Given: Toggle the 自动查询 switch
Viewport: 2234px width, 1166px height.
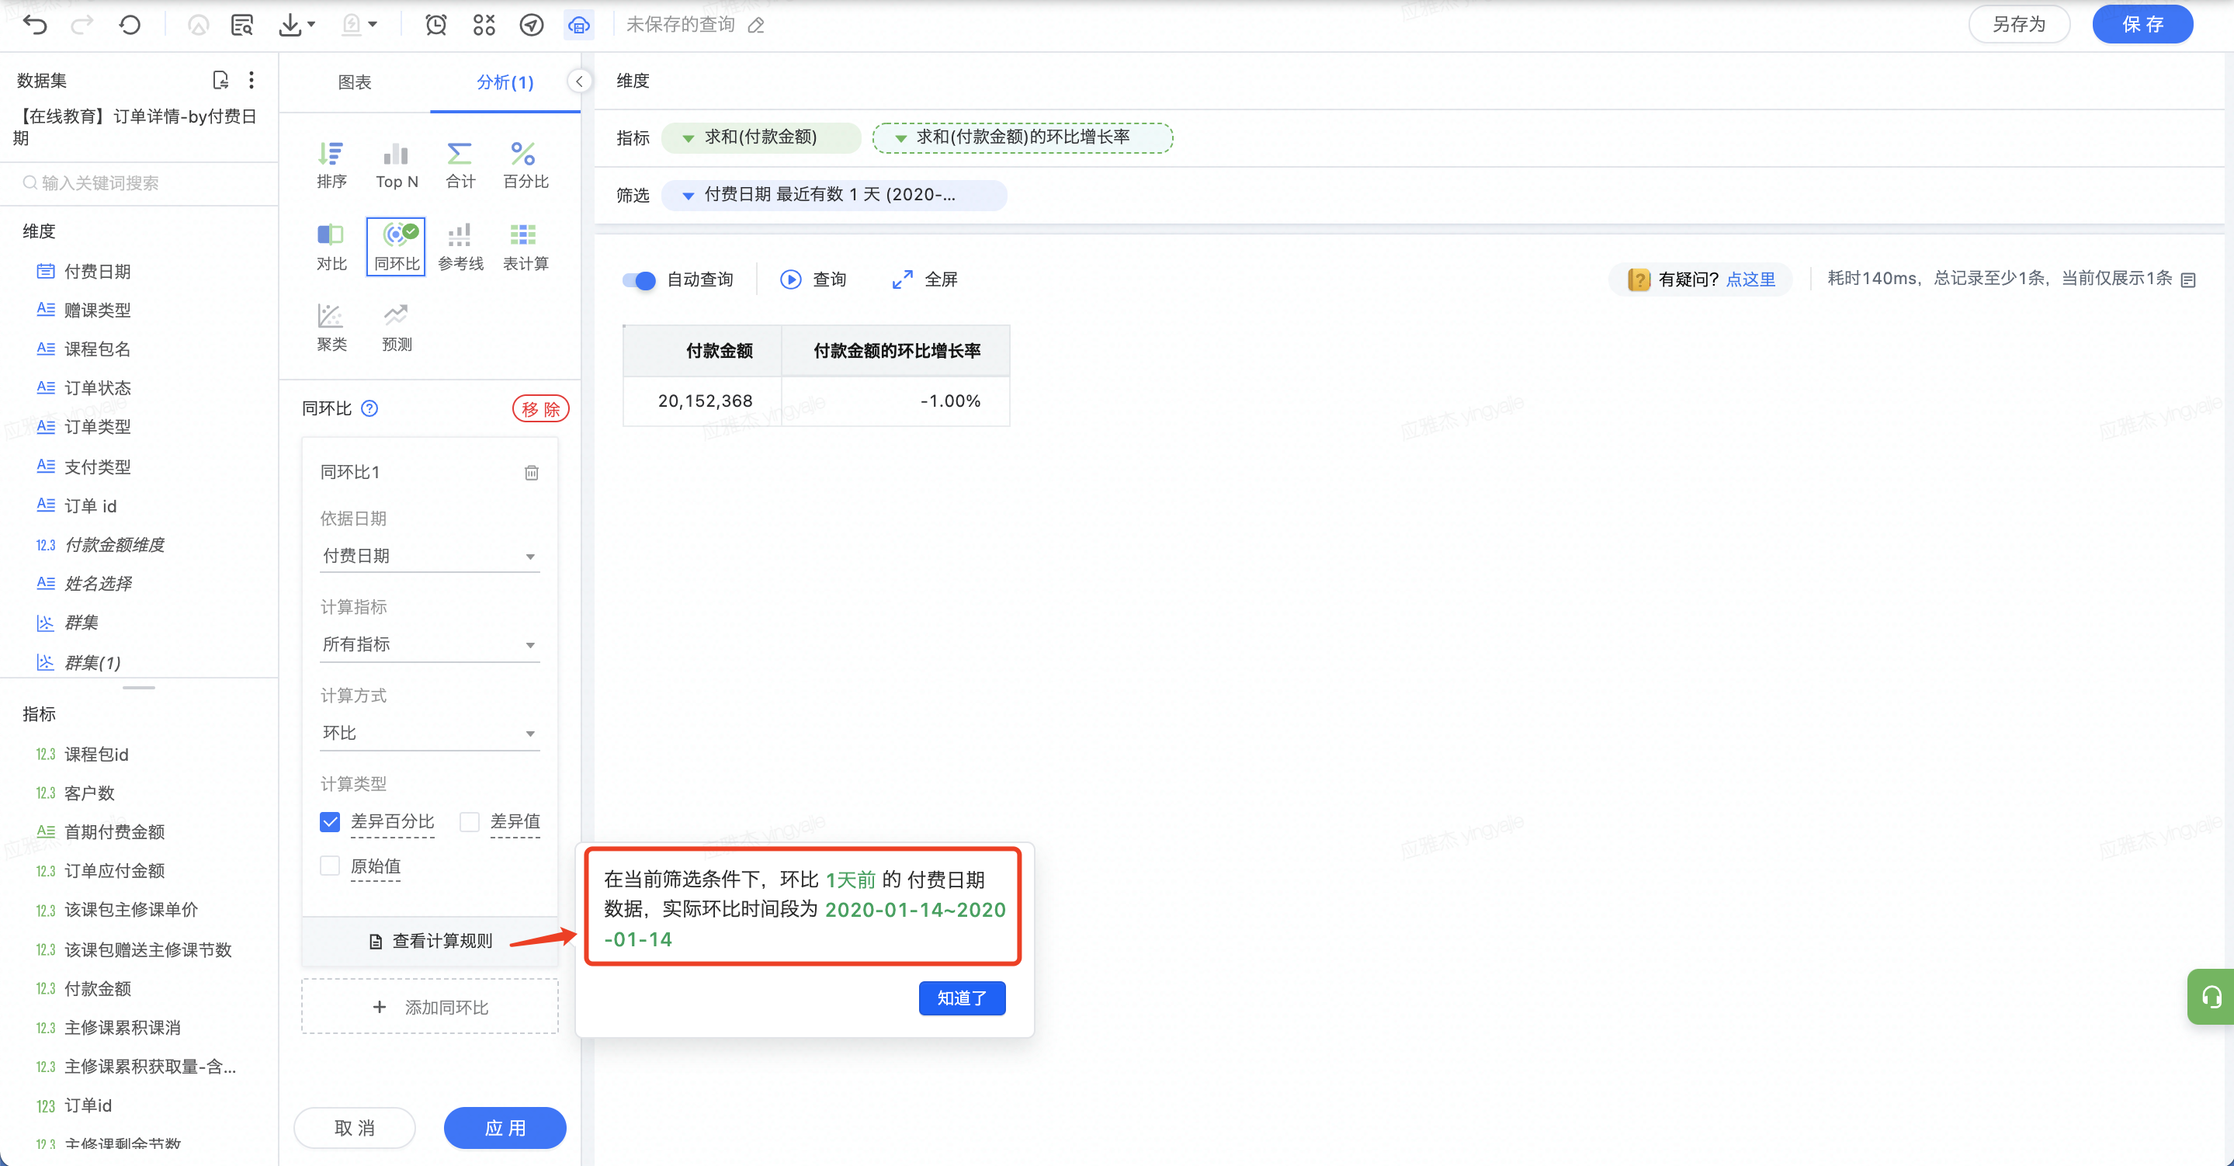Looking at the screenshot, I should coord(639,280).
